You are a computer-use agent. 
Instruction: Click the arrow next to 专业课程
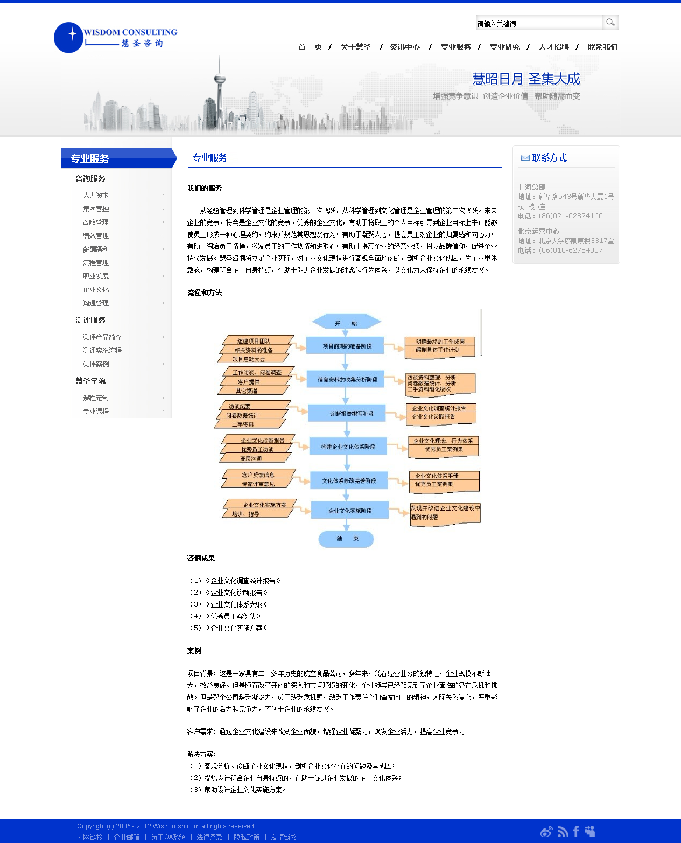click(x=163, y=412)
